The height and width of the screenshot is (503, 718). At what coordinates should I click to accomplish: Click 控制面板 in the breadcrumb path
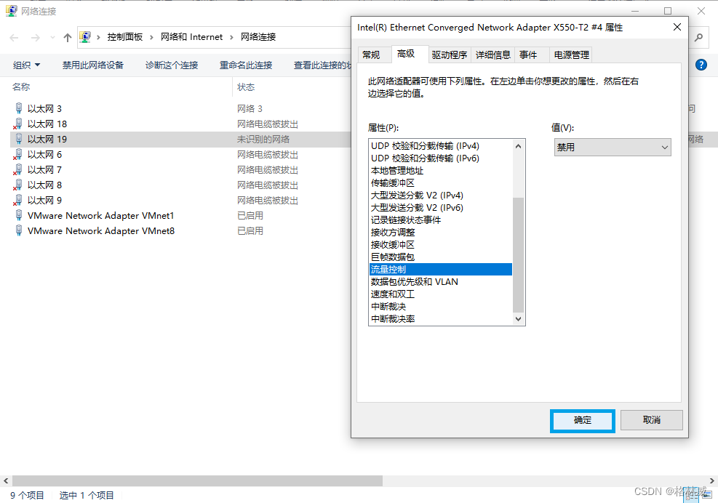pos(125,37)
